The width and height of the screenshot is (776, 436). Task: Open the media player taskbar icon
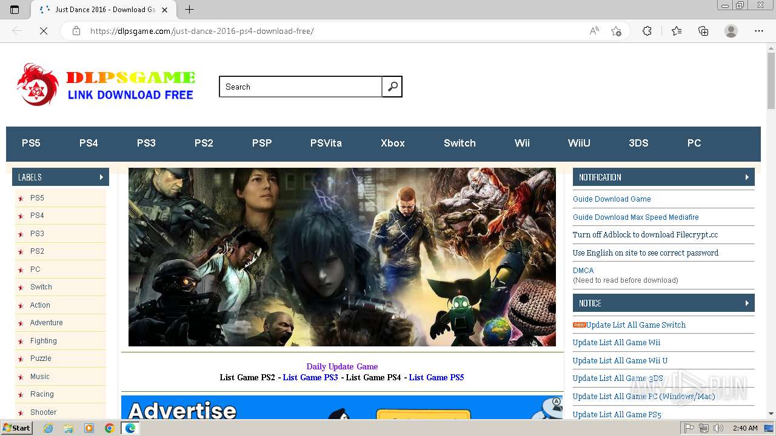[89, 428]
